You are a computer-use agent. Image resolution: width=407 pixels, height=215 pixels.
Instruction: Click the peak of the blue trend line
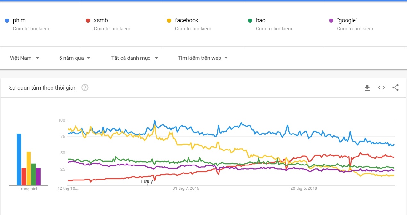click(x=154, y=121)
